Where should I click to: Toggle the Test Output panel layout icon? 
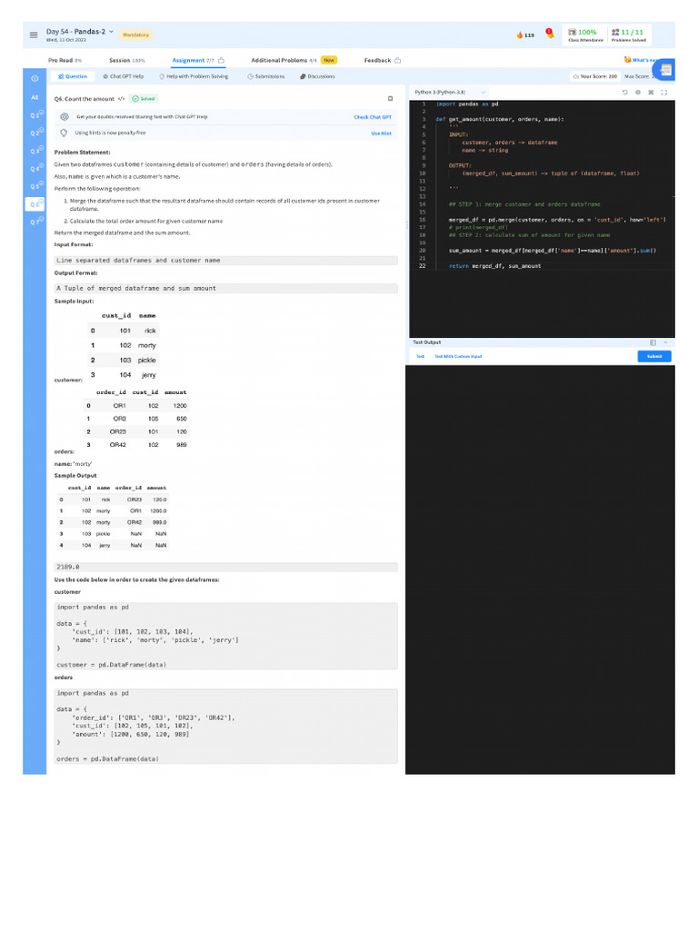point(653,342)
